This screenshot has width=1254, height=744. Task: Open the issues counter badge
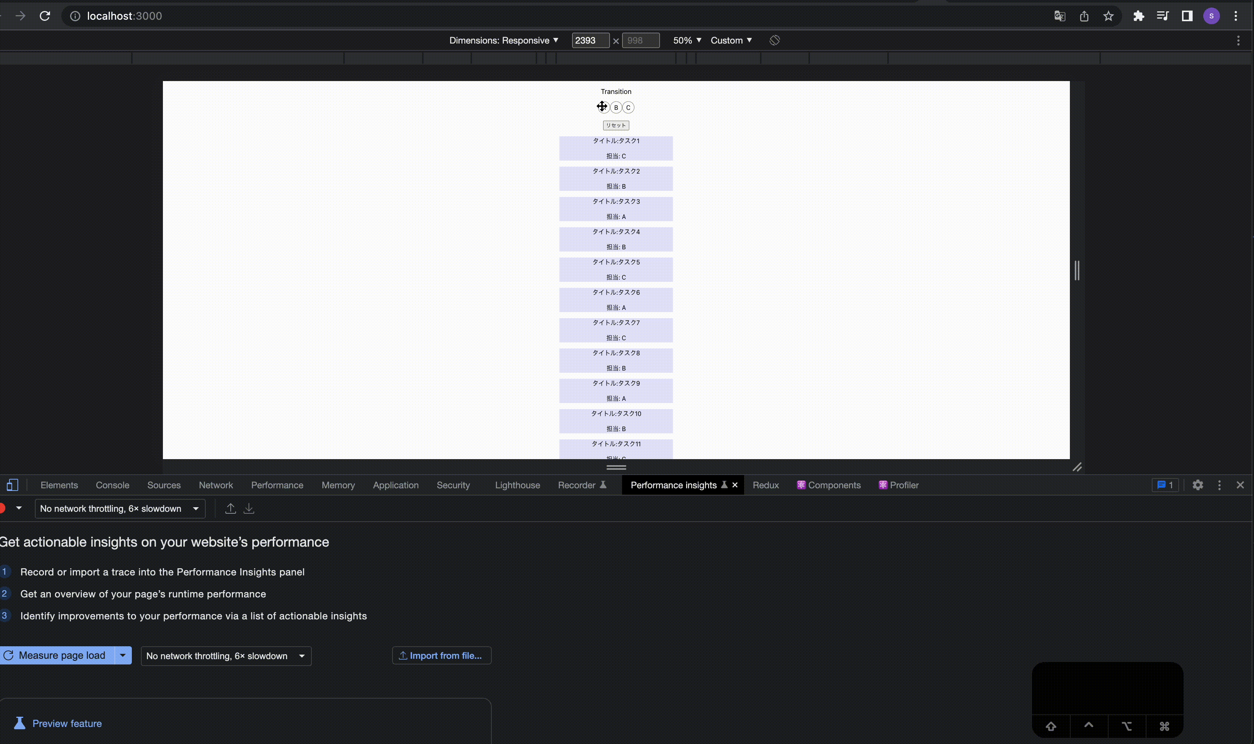click(1165, 485)
